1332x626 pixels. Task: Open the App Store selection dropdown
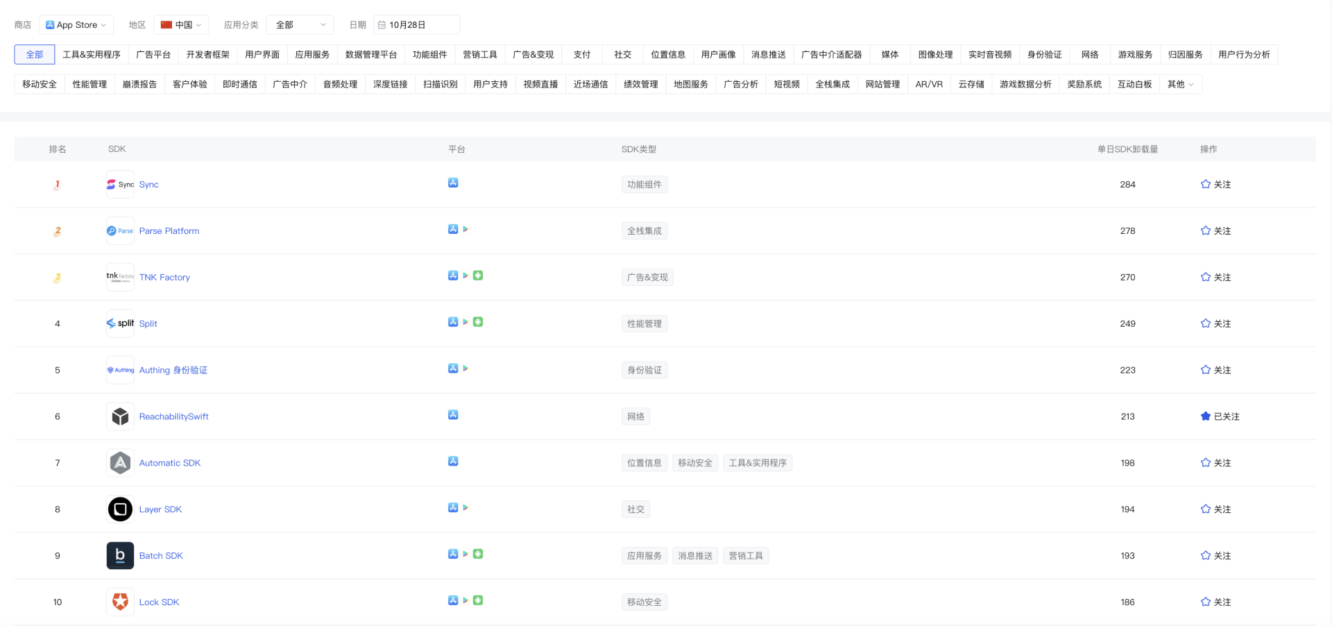point(76,25)
